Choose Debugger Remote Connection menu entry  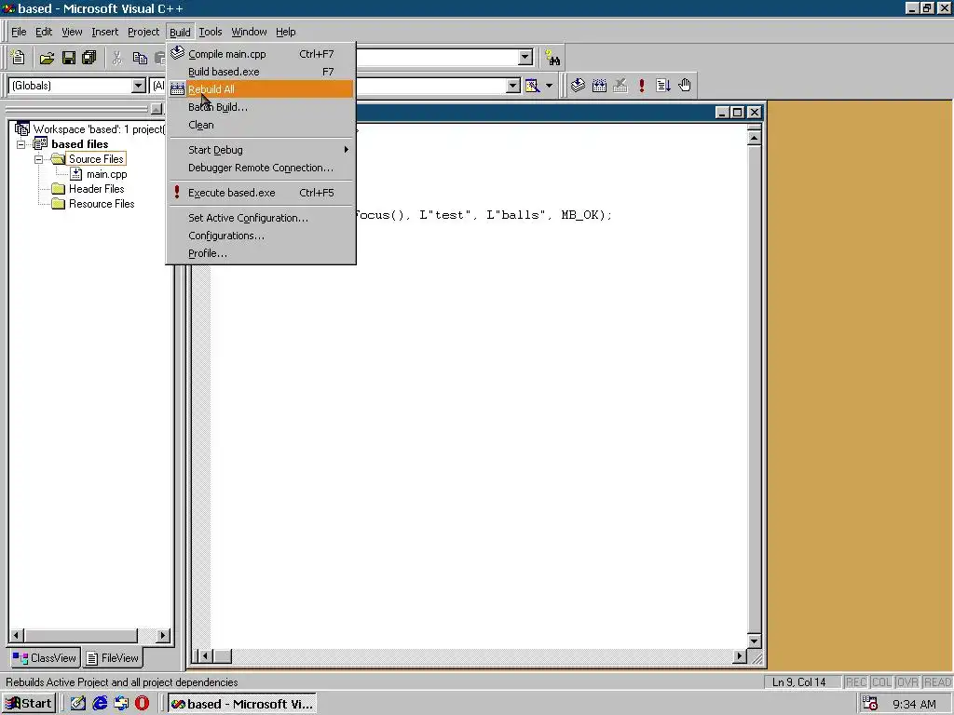point(262,168)
